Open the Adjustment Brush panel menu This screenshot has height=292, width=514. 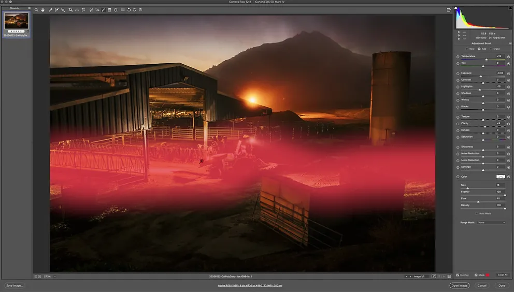click(x=510, y=43)
